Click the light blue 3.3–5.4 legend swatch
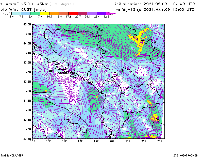Viewport: 203px width, 157px height. [x=26, y=13]
